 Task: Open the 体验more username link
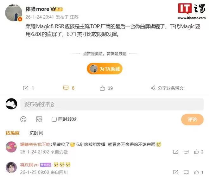click(x=37, y=9)
